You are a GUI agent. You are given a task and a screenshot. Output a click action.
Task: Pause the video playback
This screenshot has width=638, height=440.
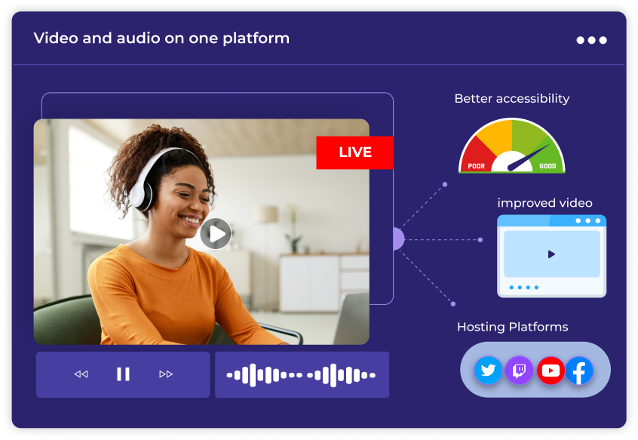[123, 374]
